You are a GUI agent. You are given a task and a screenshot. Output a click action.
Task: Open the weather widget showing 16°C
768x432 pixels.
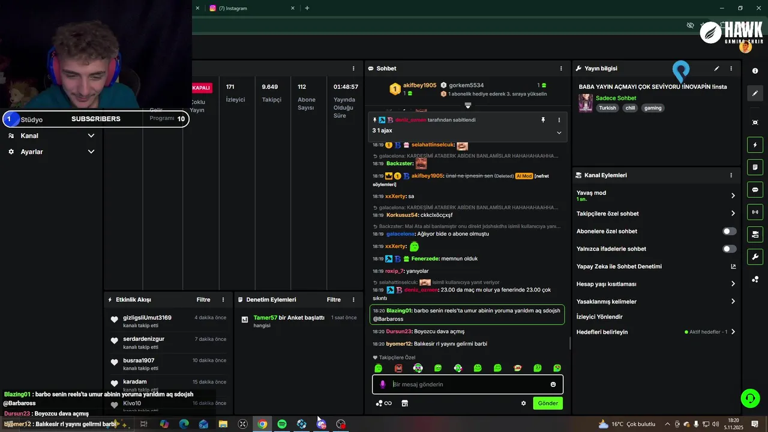pos(626,424)
